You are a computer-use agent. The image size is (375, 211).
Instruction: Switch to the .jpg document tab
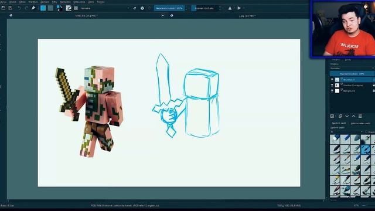click(247, 16)
